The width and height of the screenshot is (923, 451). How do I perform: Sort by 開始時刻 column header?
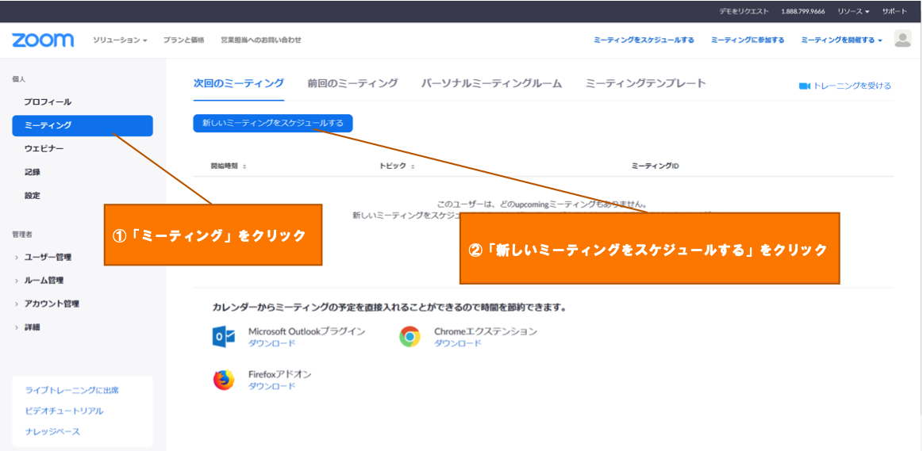pos(229,166)
